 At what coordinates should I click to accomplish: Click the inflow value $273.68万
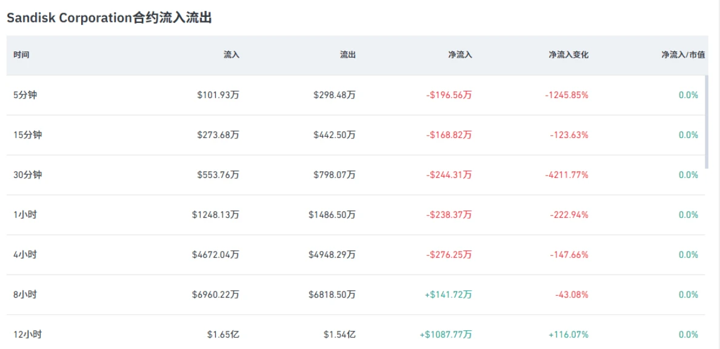tap(218, 135)
